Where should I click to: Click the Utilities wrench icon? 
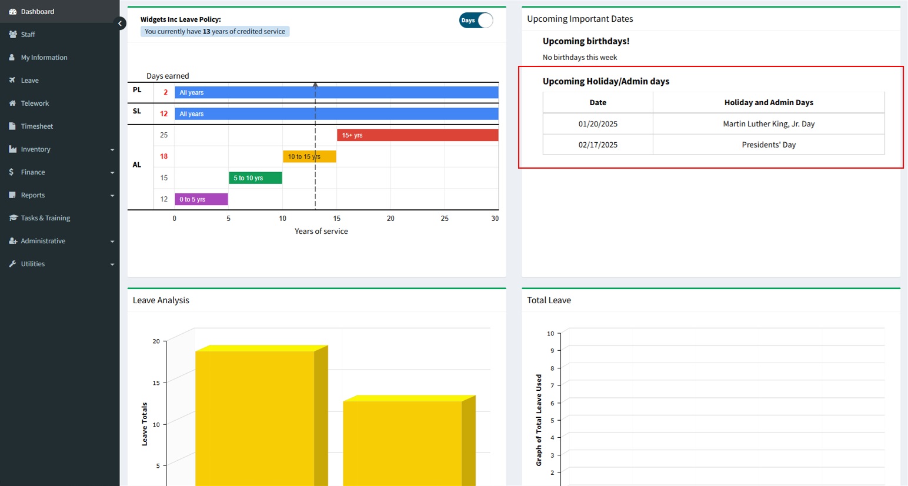12,264
